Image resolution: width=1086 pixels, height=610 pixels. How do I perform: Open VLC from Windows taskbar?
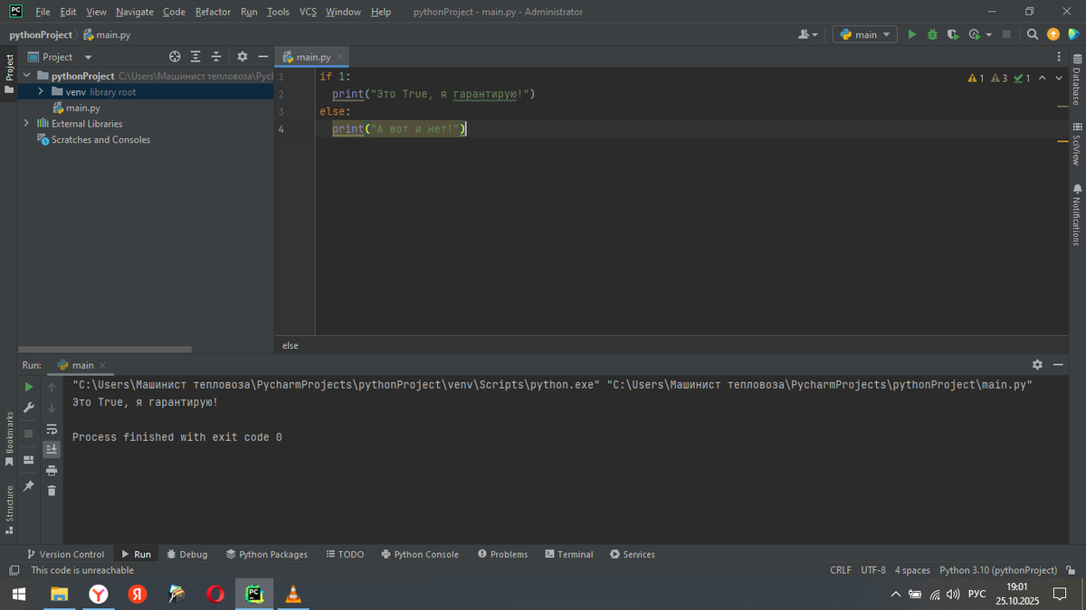(x=293, y=594)
